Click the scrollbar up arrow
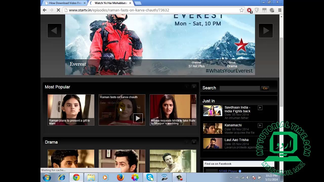The width and height of the screenshot is (324, 182). point(281,17)
